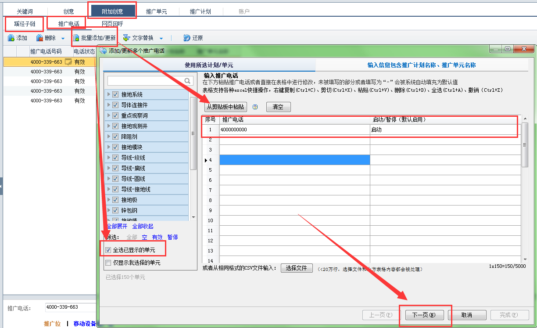Open 批量添加/更新 via its toolbar icon

tap(76, 38)
